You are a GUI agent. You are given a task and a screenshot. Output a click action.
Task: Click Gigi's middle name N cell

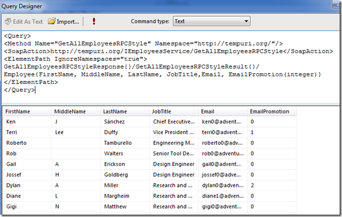tap(76, 206)
